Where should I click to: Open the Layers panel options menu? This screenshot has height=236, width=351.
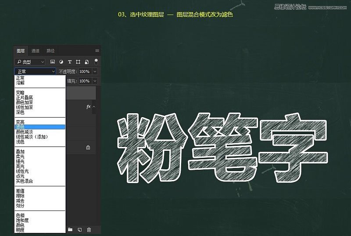[97, 50]
